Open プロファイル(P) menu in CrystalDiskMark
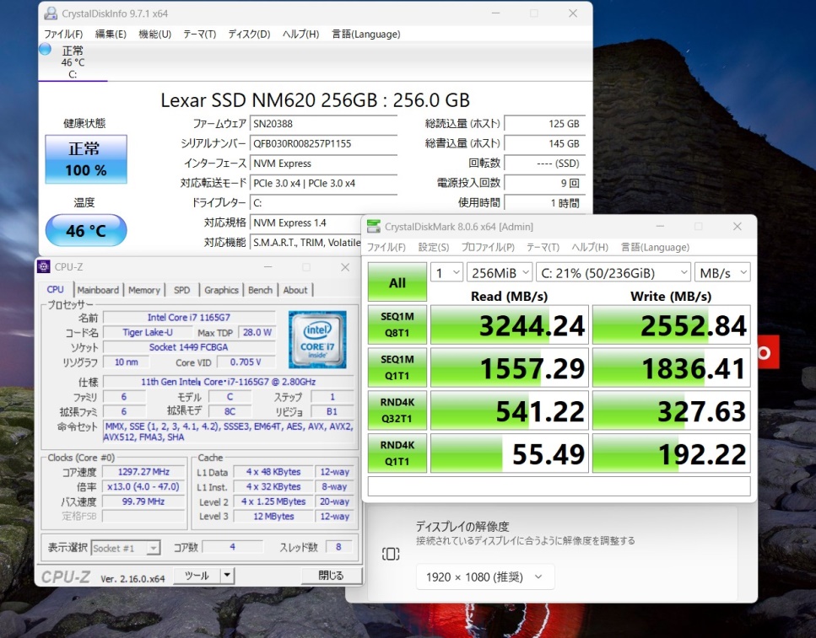Viewport: 816px width, 638px height. click(488, 247)
